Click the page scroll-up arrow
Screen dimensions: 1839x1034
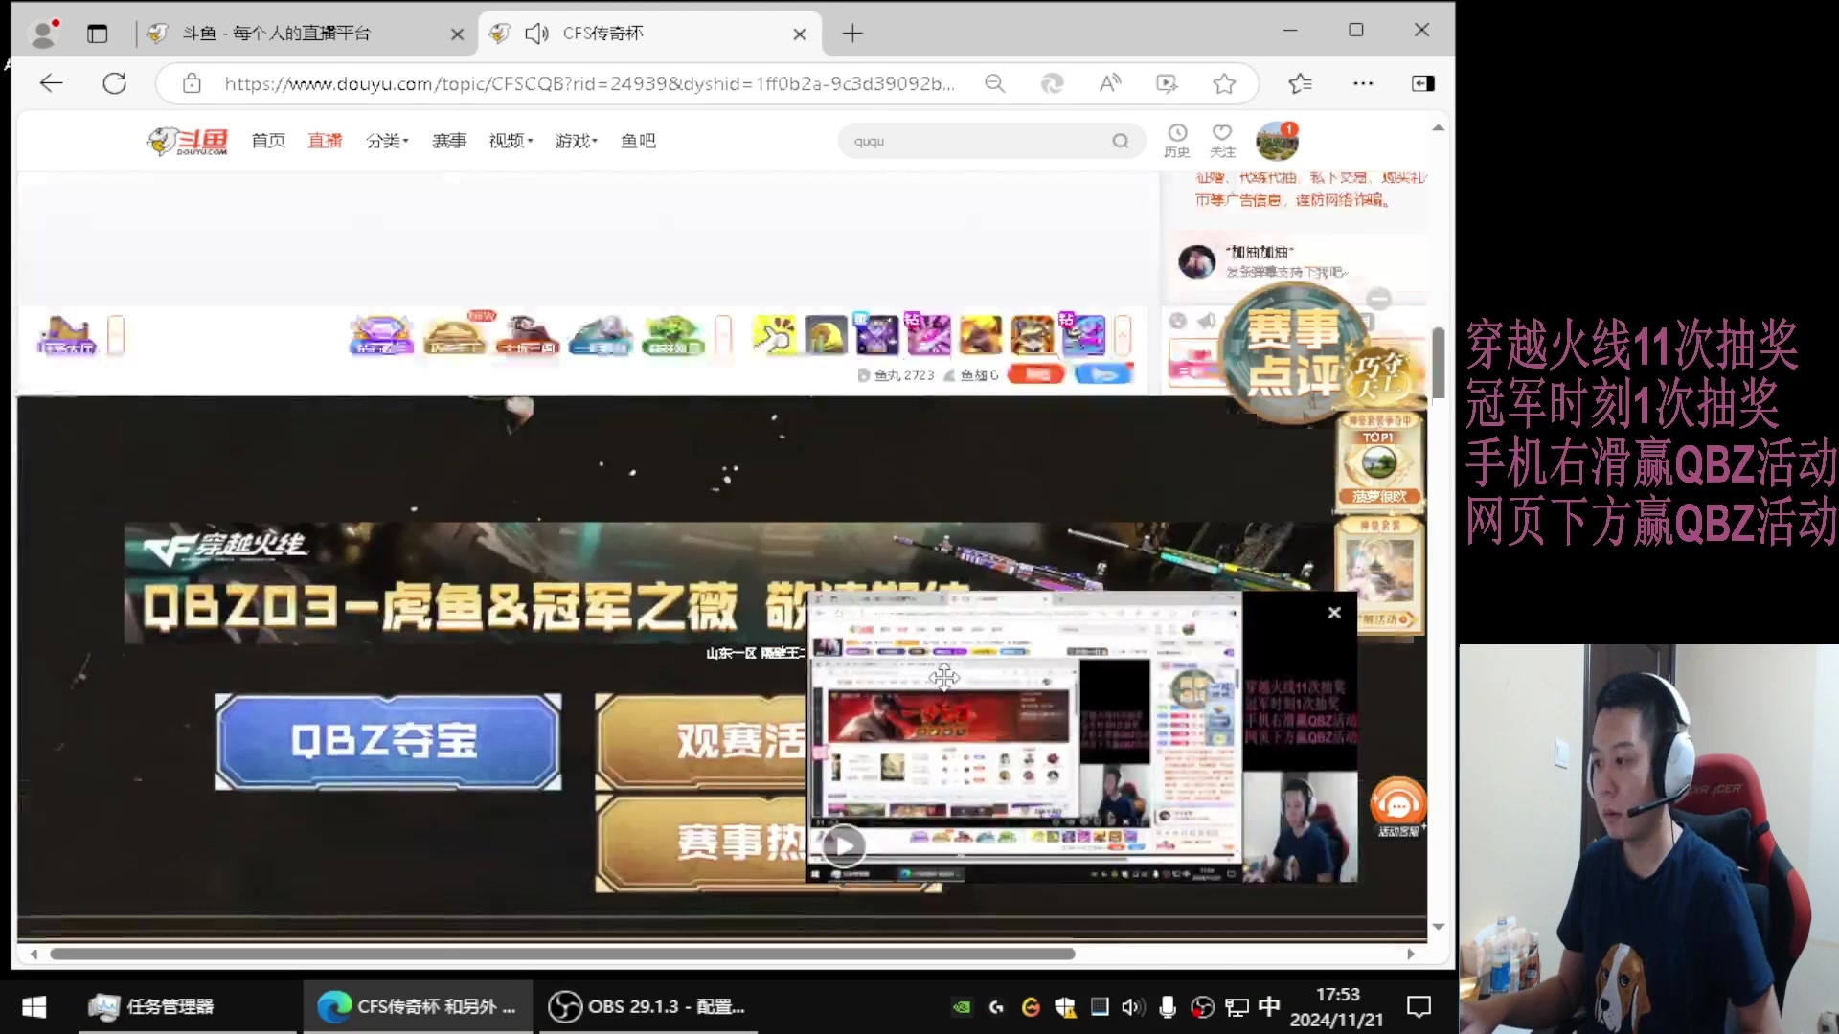click(x=1438, y=127)
